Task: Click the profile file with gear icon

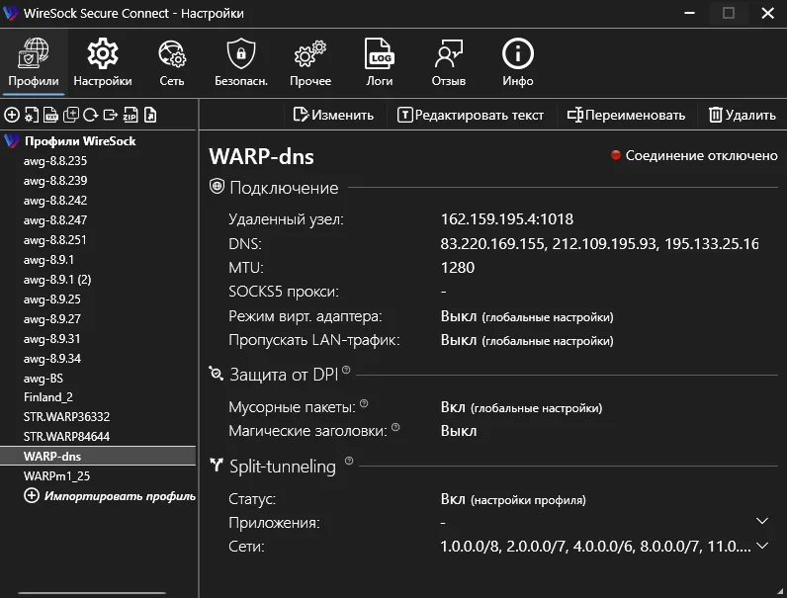Action: coord(31,115)
